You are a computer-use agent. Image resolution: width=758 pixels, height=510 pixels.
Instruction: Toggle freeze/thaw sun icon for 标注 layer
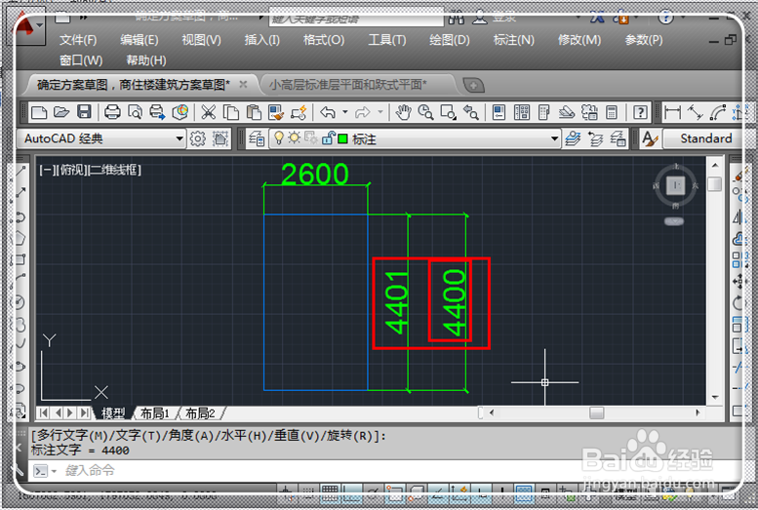pos(294,138)
